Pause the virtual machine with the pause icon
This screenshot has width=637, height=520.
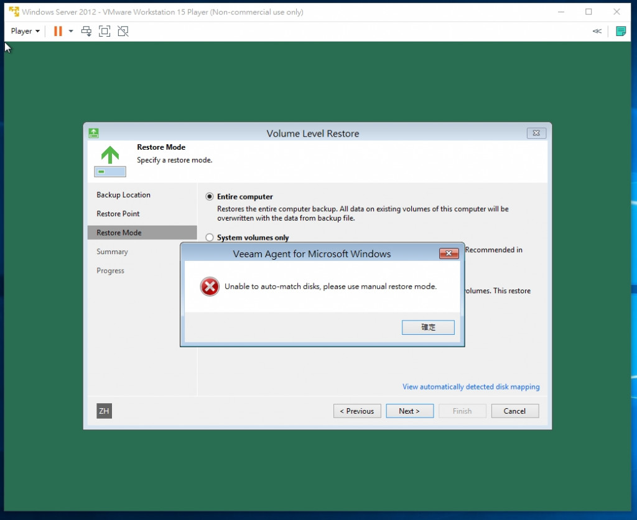click(x=58, y=31)
